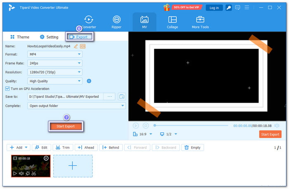The image size is (289, 189).
Task: Toggle Turn on GPU Acceleration checkbox
Action: point(7,89)
